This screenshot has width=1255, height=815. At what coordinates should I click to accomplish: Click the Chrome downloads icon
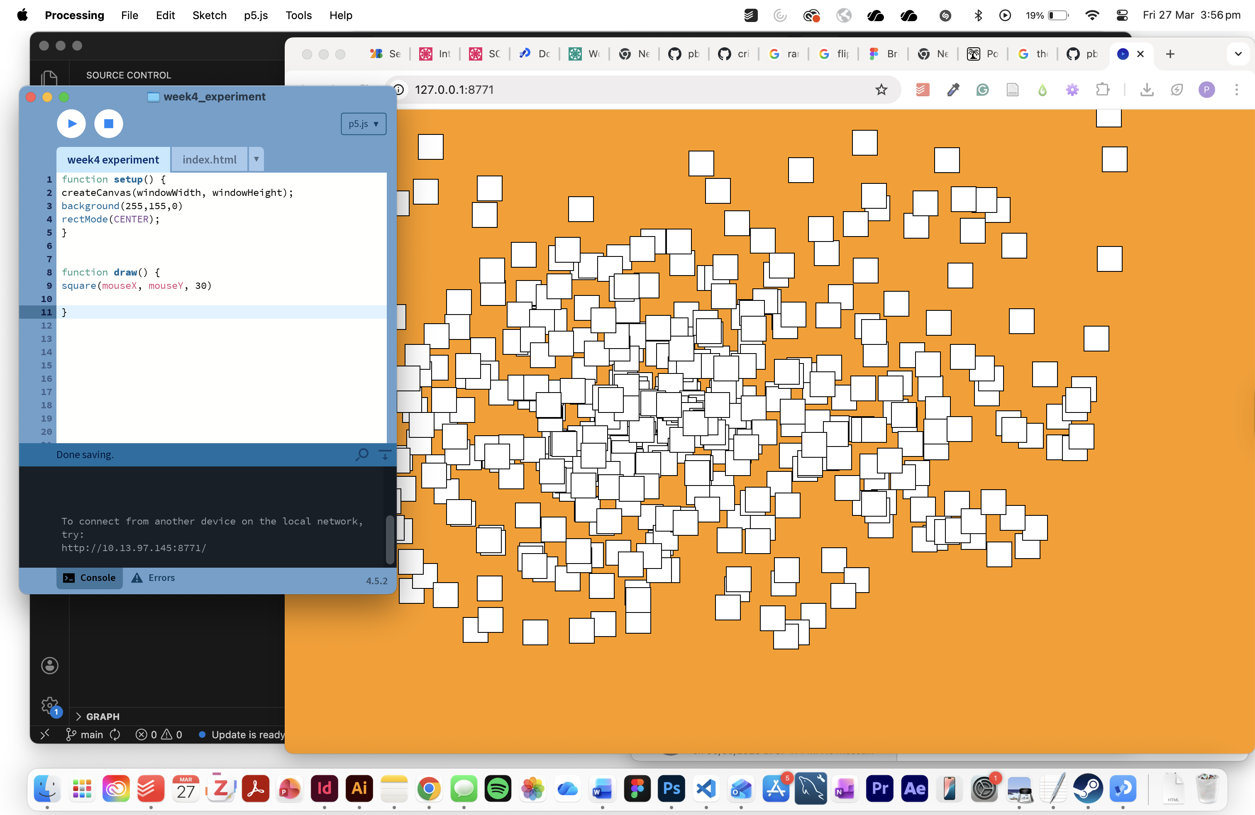1146,90
